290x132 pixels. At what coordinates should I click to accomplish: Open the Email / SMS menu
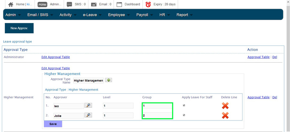point(38,15)
